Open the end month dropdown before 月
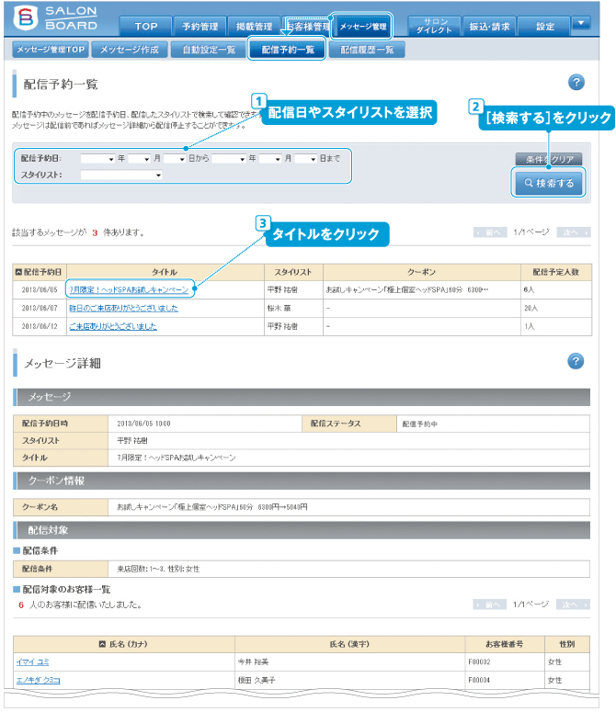This screenshot has height=712, width=616. tap(269, 159)
